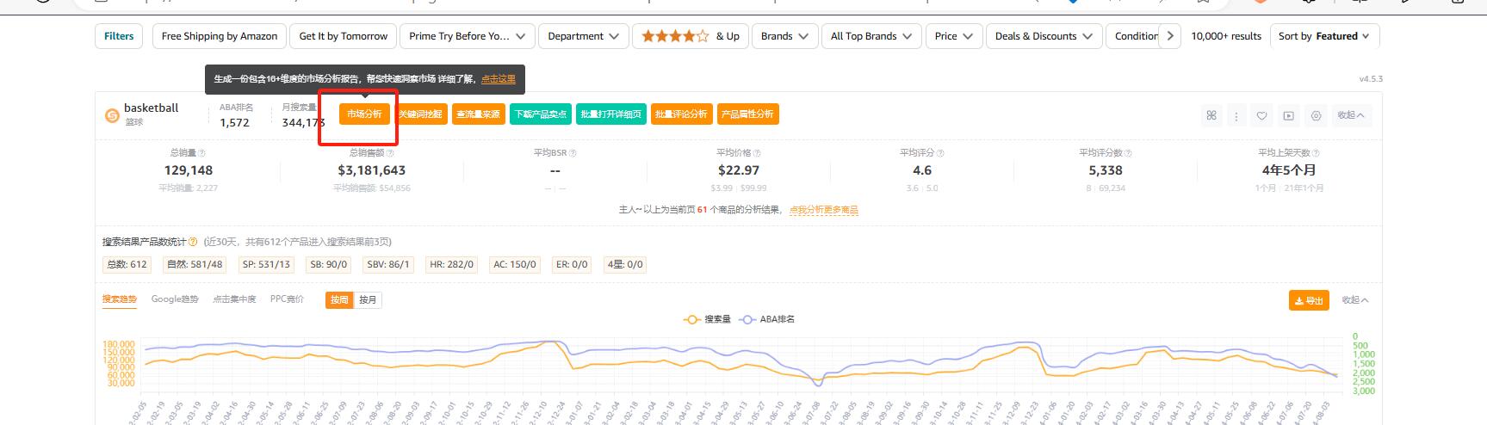The height and width of the screenshot is (425, 1487).
Task: Select the Google趋势 tab
Action: [175, 299]
